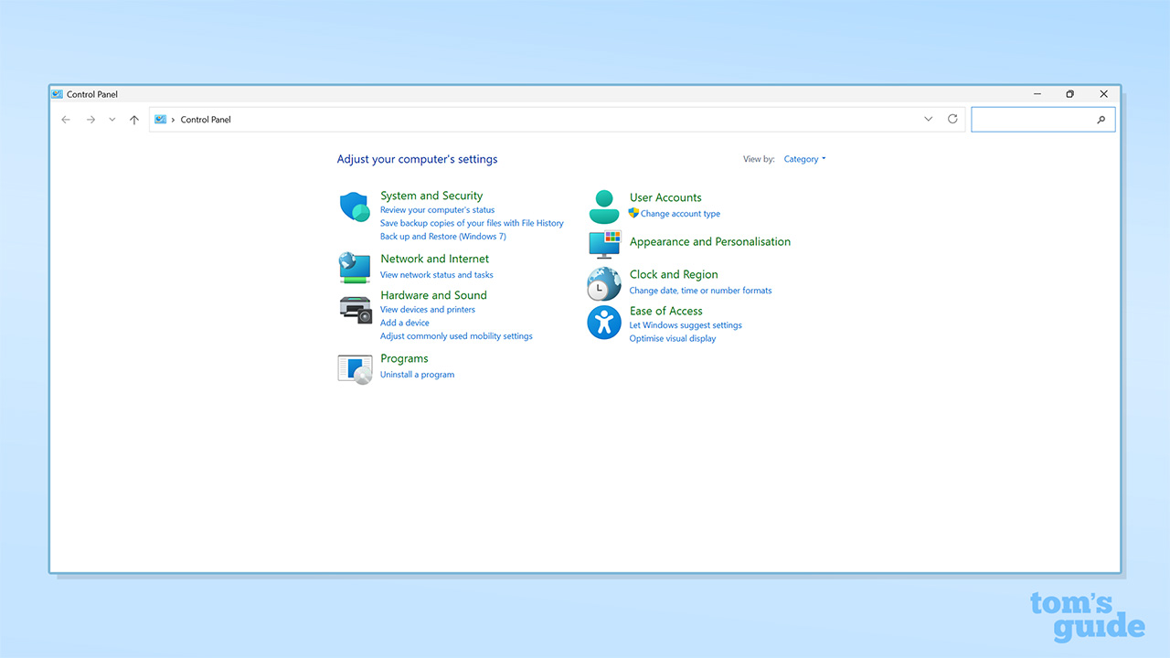Open the recent locations chevron

tap(112, 120)
